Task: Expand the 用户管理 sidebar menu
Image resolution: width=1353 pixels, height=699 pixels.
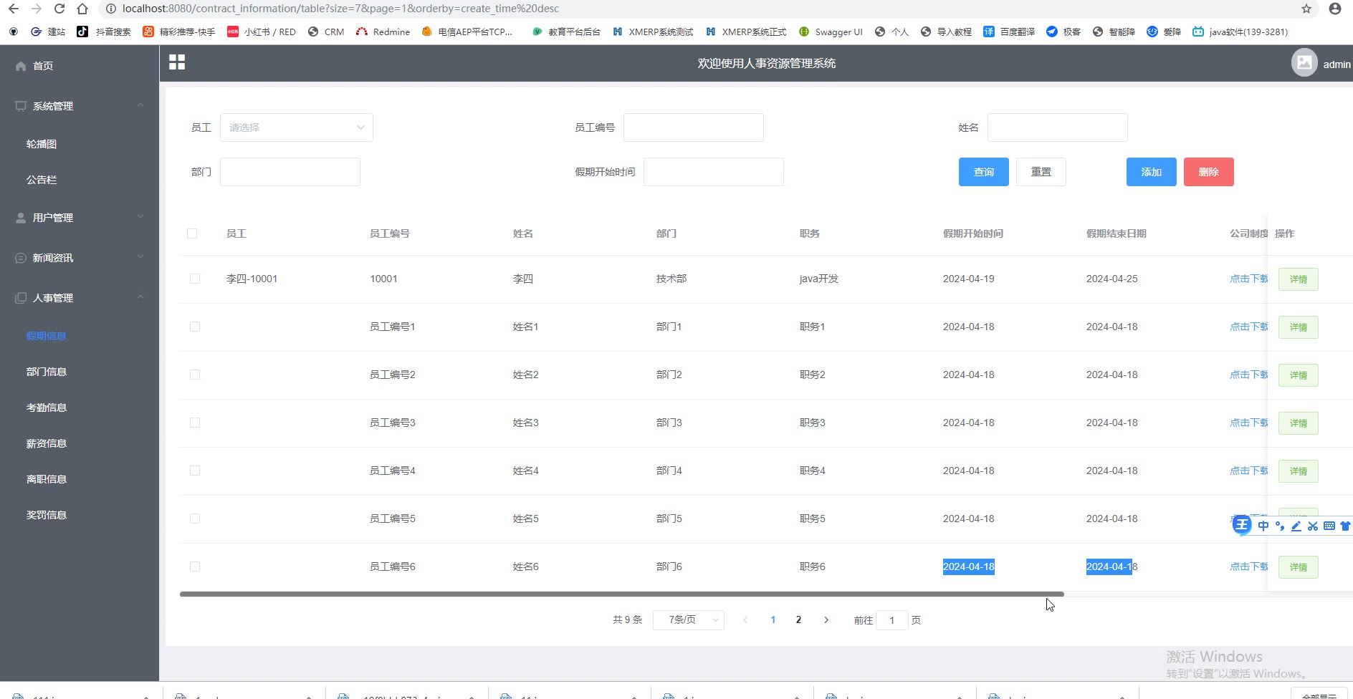Action: click(79, 217)
